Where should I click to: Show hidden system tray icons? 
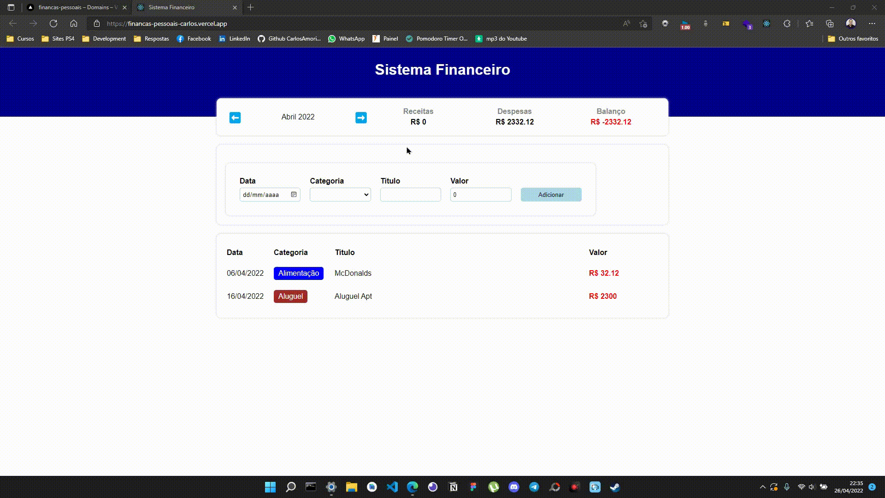point(762,487)
